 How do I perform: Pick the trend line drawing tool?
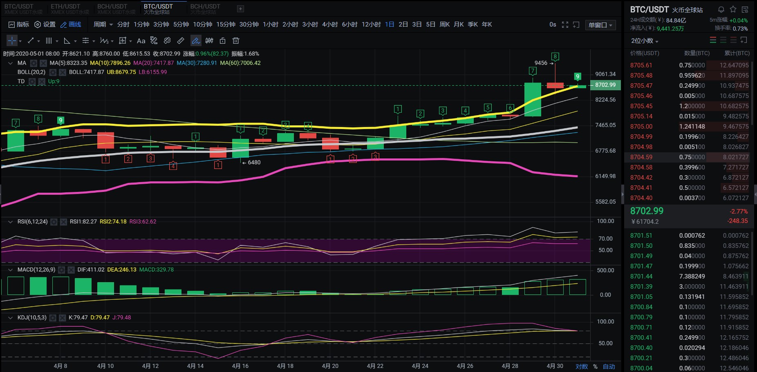click(31, 40)
